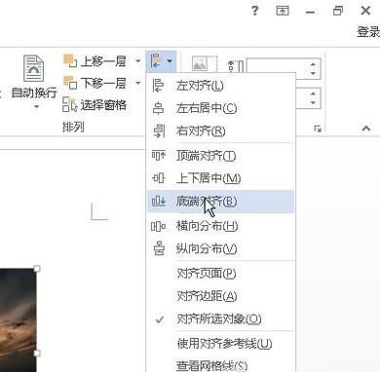The height and width of the screenshot is (372, 380).
Task: Click the align right icon in menu
Action: [159, 131]
